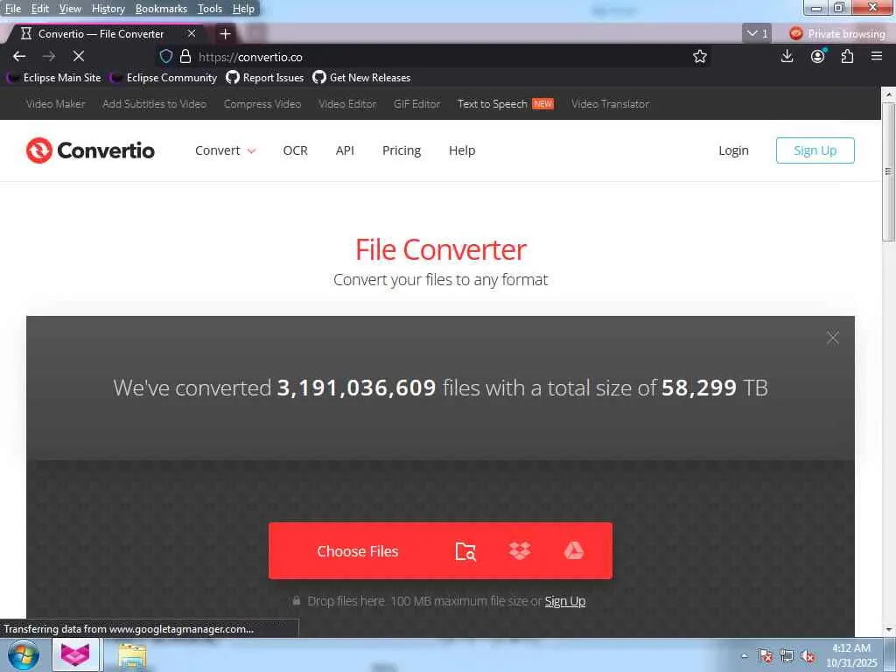This screenshot has width=896, height=672.
Task: Click the Convertio logo
Action: (90, 150)
